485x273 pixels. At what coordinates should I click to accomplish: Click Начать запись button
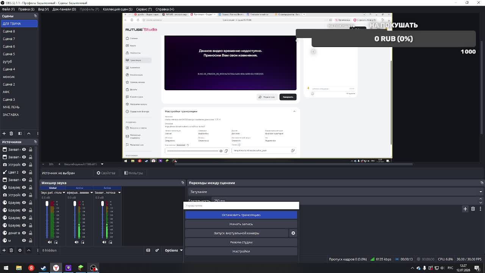[241, 224]
